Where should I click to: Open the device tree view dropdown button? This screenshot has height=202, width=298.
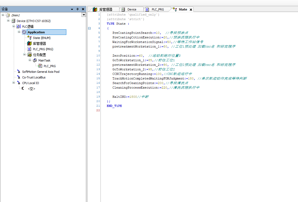click(x=84, y=15)
